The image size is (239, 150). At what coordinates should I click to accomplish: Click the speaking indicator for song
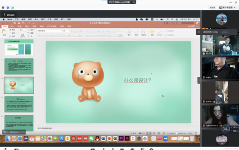[216, 32]
